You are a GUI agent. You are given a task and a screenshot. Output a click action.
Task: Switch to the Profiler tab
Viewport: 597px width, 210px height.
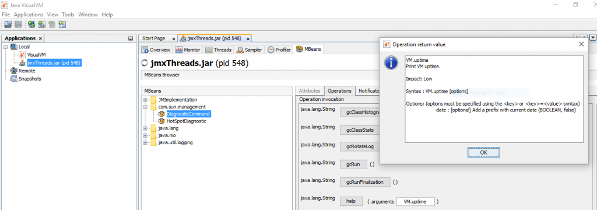click(279, 50)
